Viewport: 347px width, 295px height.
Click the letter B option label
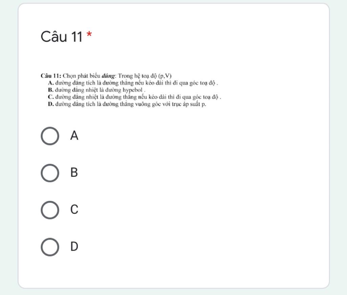74,172
